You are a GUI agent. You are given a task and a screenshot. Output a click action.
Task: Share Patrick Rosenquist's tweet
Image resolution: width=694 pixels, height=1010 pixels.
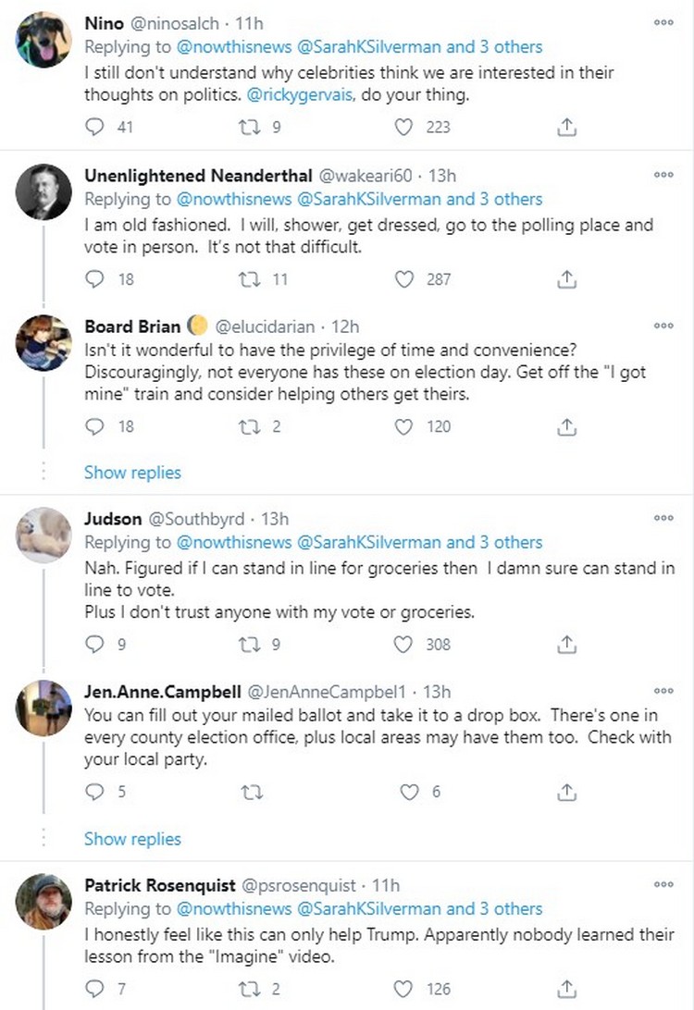pos(566,989)
